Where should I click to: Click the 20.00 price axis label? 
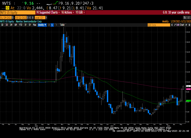tap(188, 32)
